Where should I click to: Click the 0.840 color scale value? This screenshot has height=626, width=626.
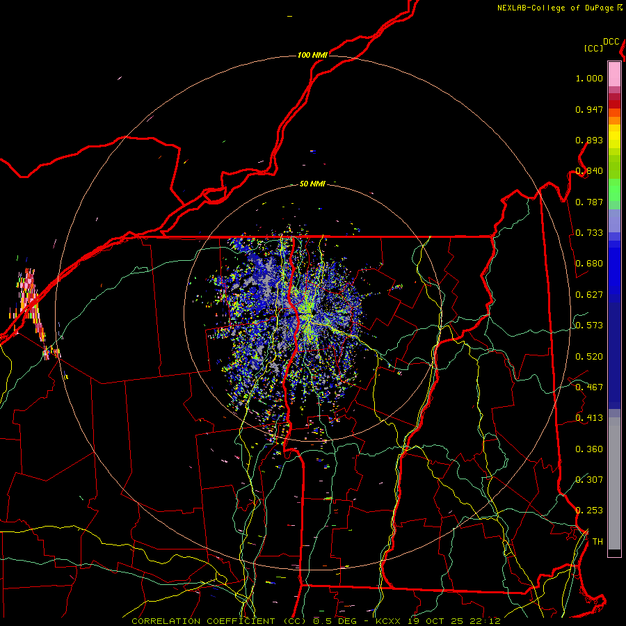click(x=589, y=171)
